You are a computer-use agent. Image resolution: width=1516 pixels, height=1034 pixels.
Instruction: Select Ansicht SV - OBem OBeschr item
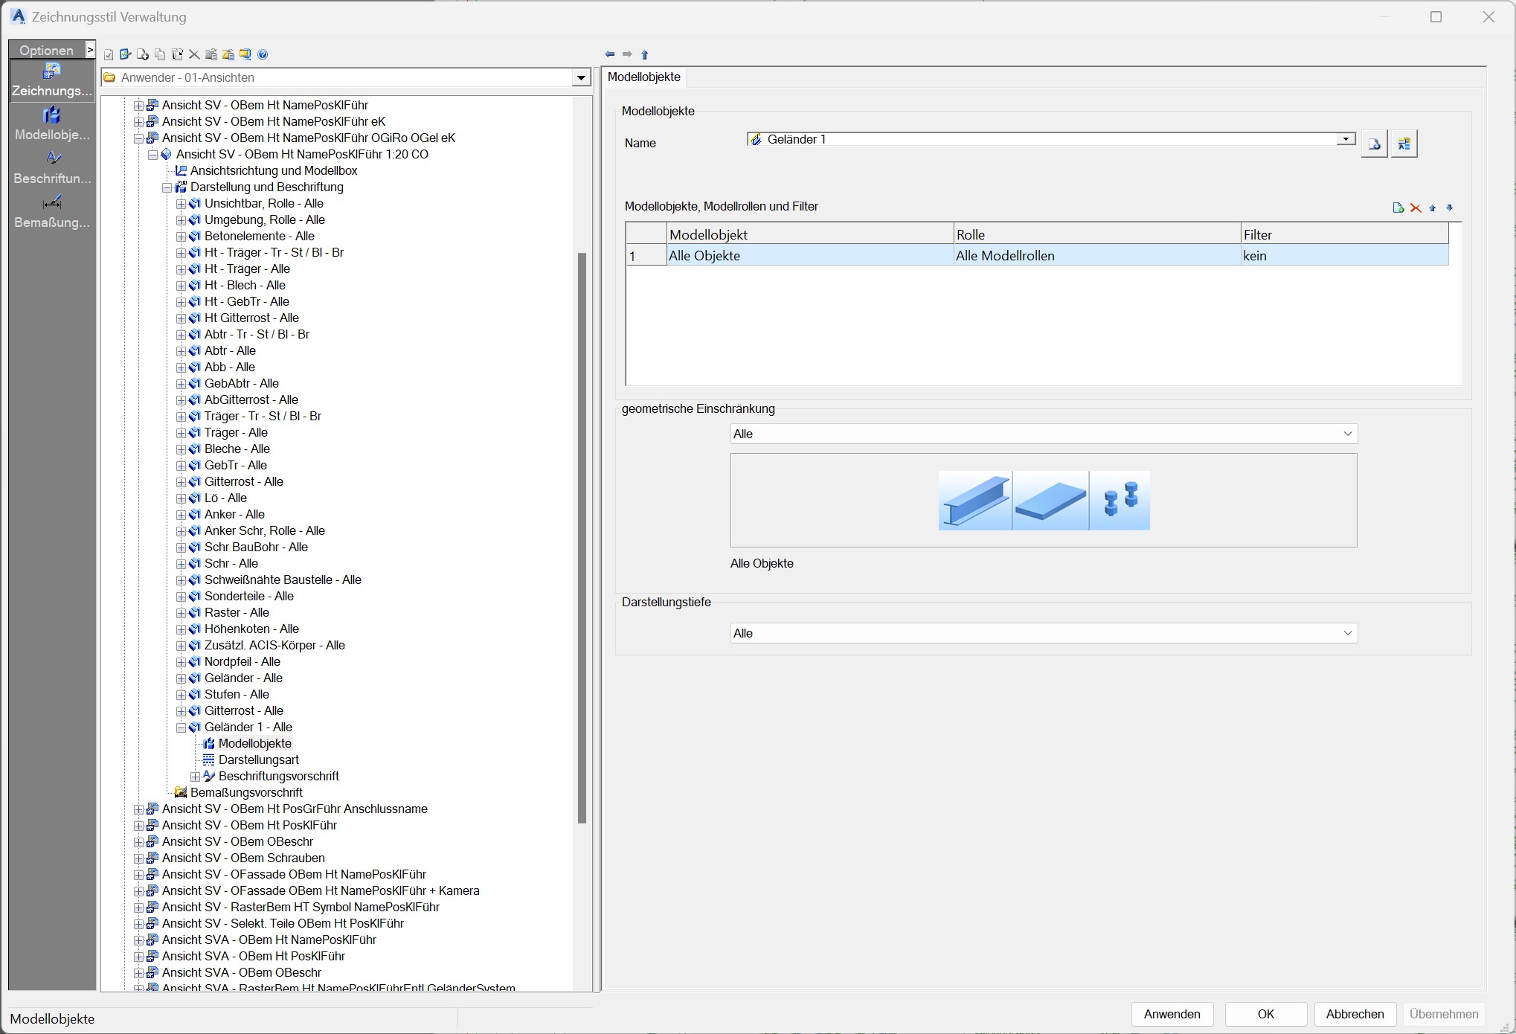pos(237,842)
